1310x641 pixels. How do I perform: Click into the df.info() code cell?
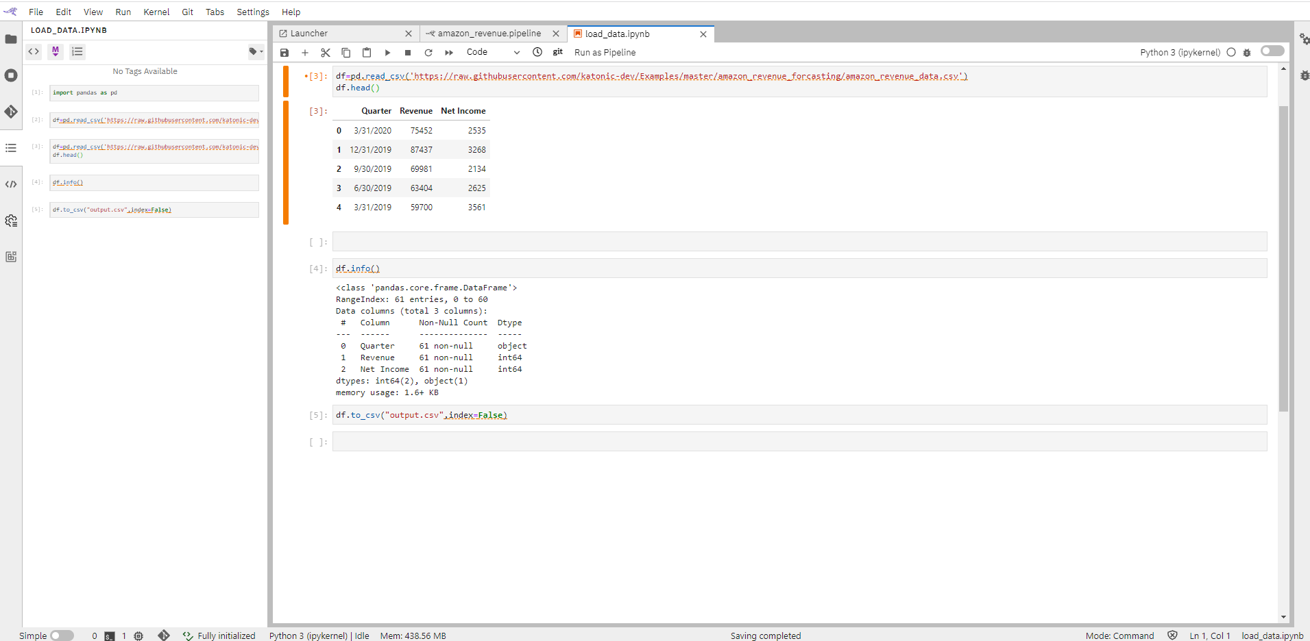(x=799, y=268)
